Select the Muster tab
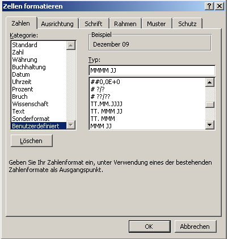Viewport: 228px width, 239px height. click(157, 24)
